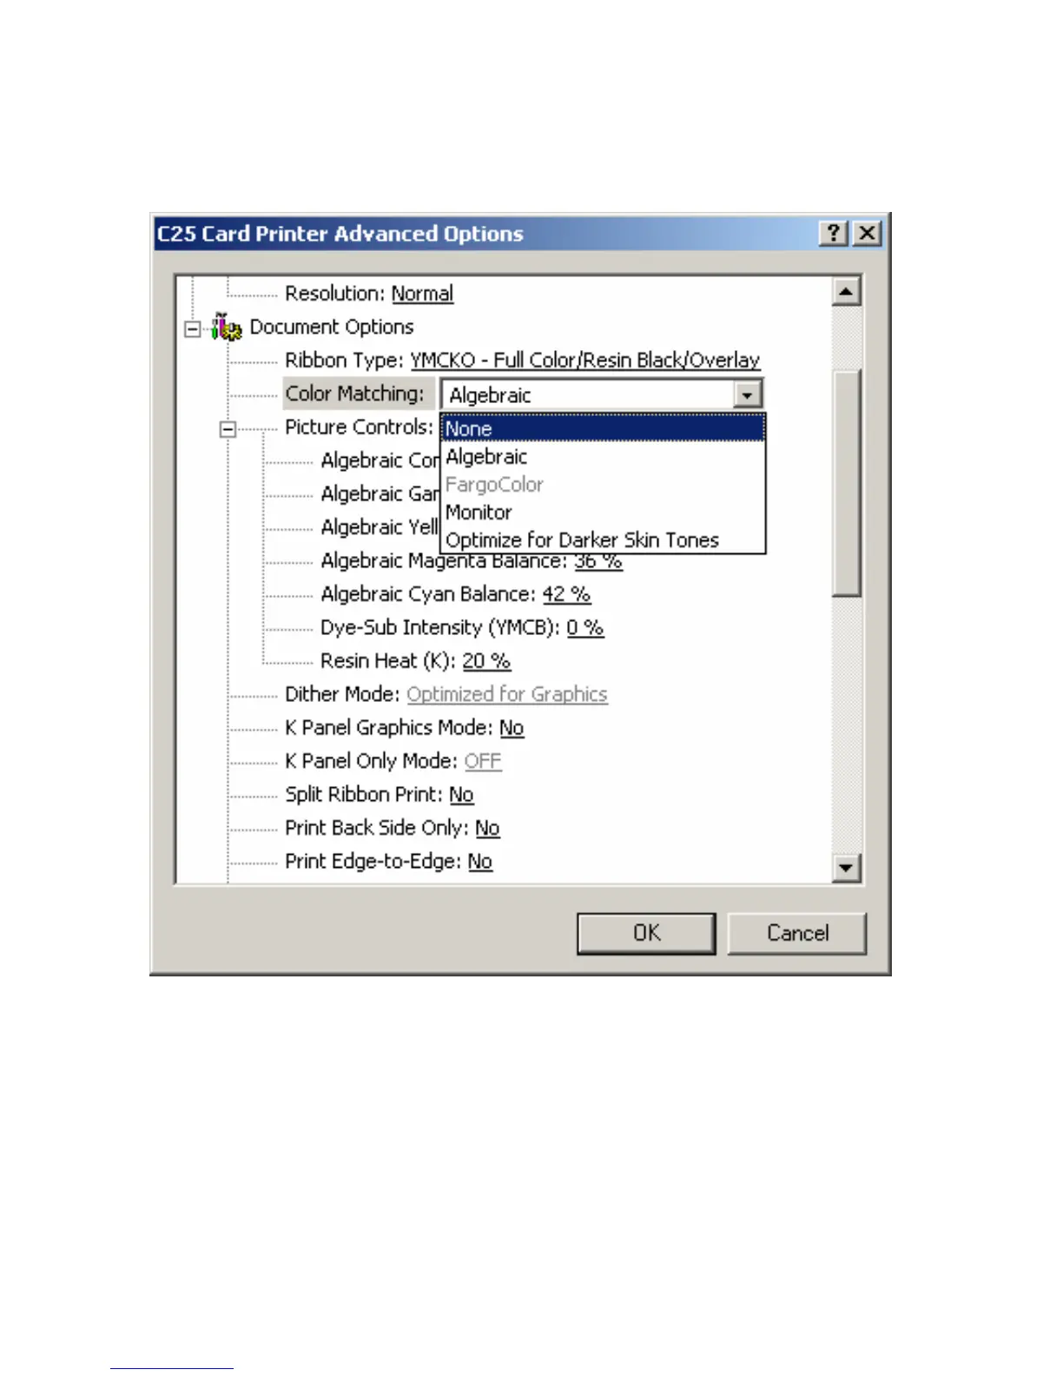
Task: Select None from the color matching list
Action: (x=604, y=428)
